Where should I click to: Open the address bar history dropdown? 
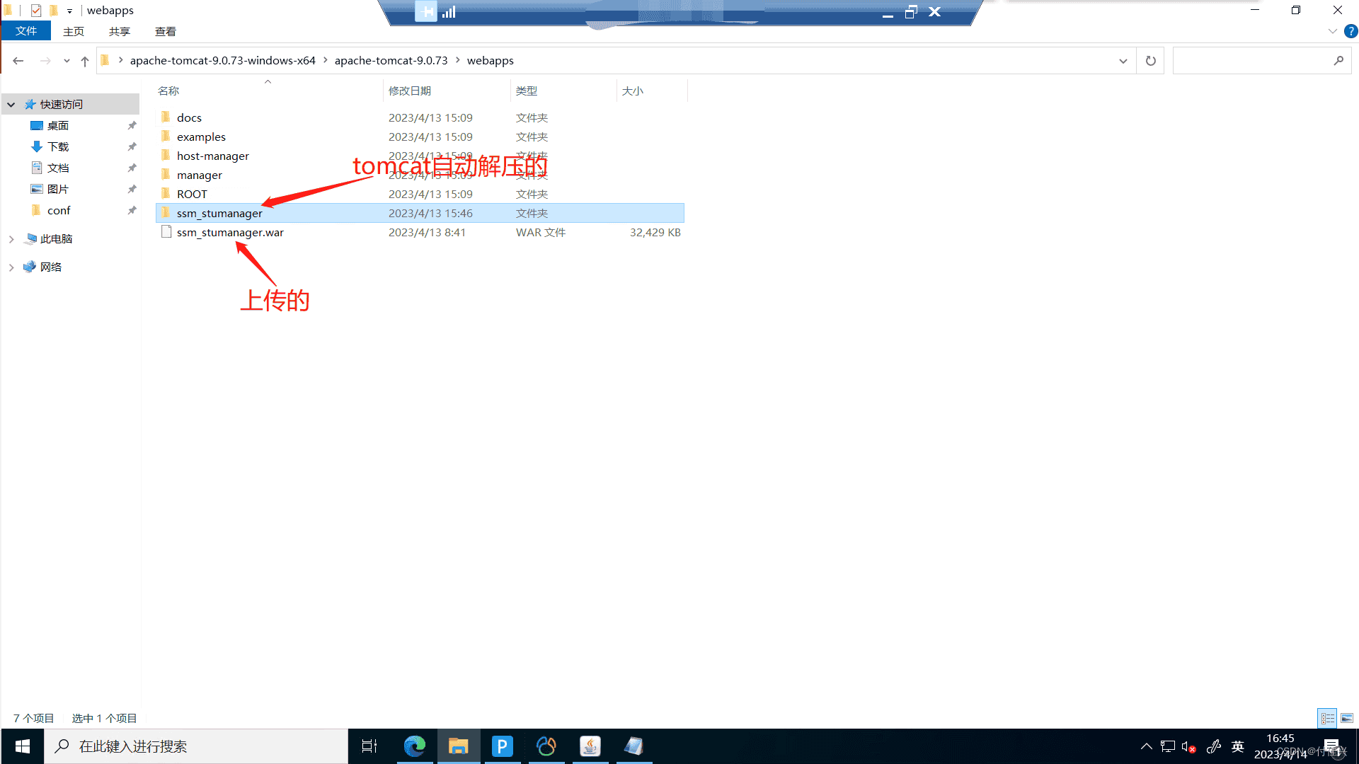coord(1123,61)
